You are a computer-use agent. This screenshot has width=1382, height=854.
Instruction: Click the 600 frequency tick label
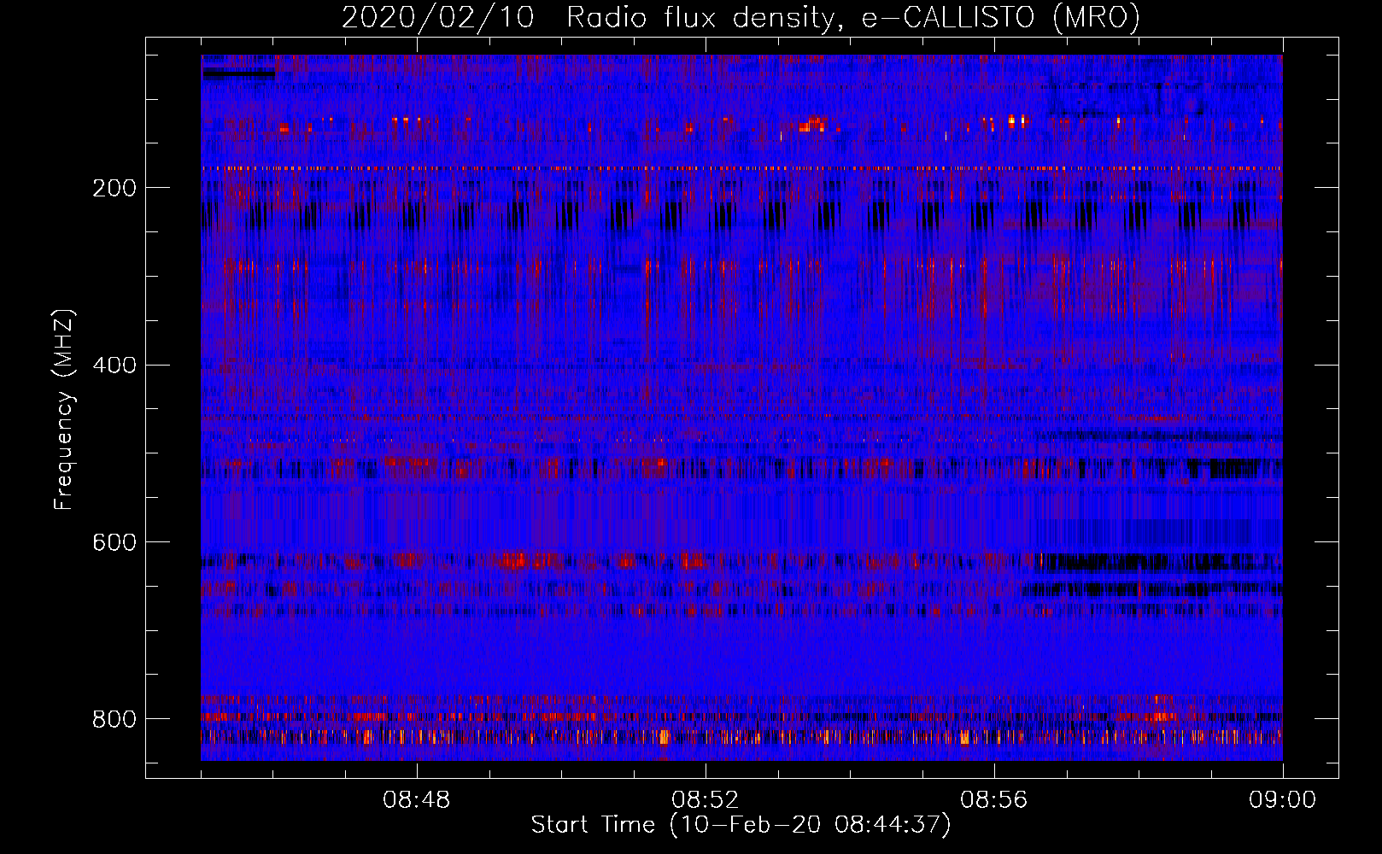coord(114,542)
